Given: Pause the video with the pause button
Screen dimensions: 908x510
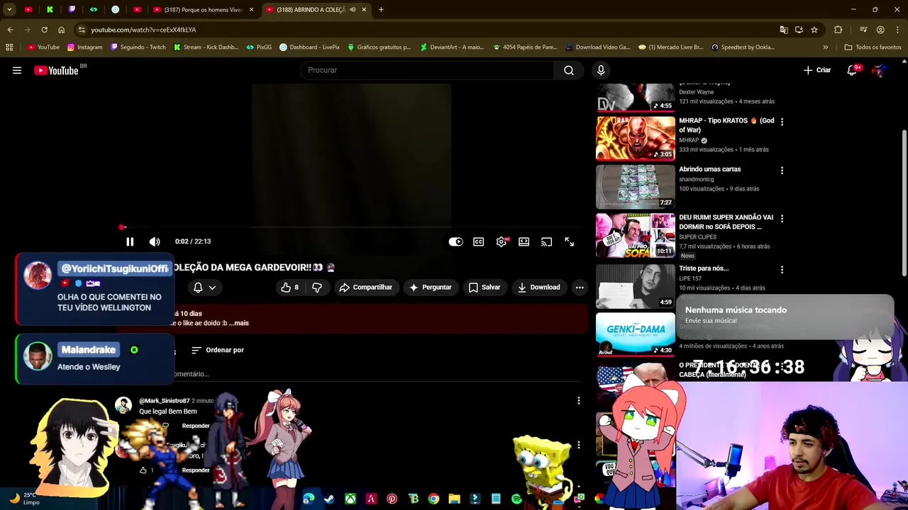Looking at the screenshot, I should click(x=130, y=242).
